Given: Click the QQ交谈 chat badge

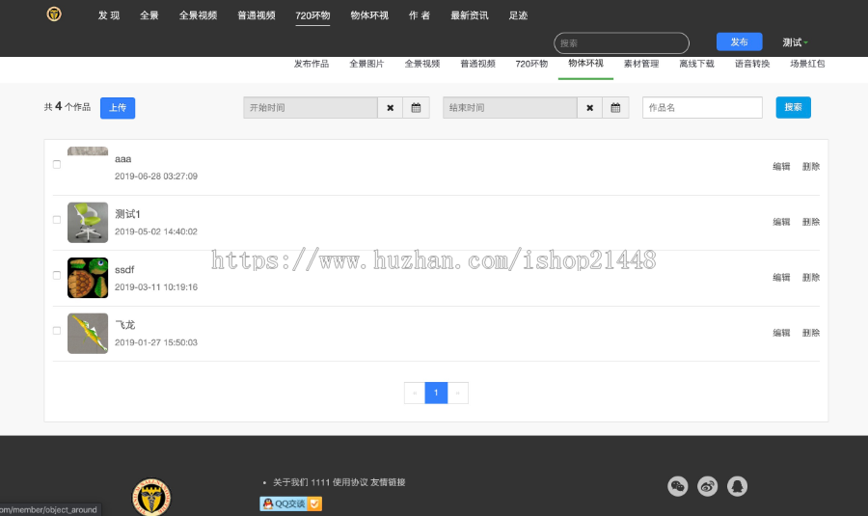Looking at the screenshot, I should pos(290,503).
